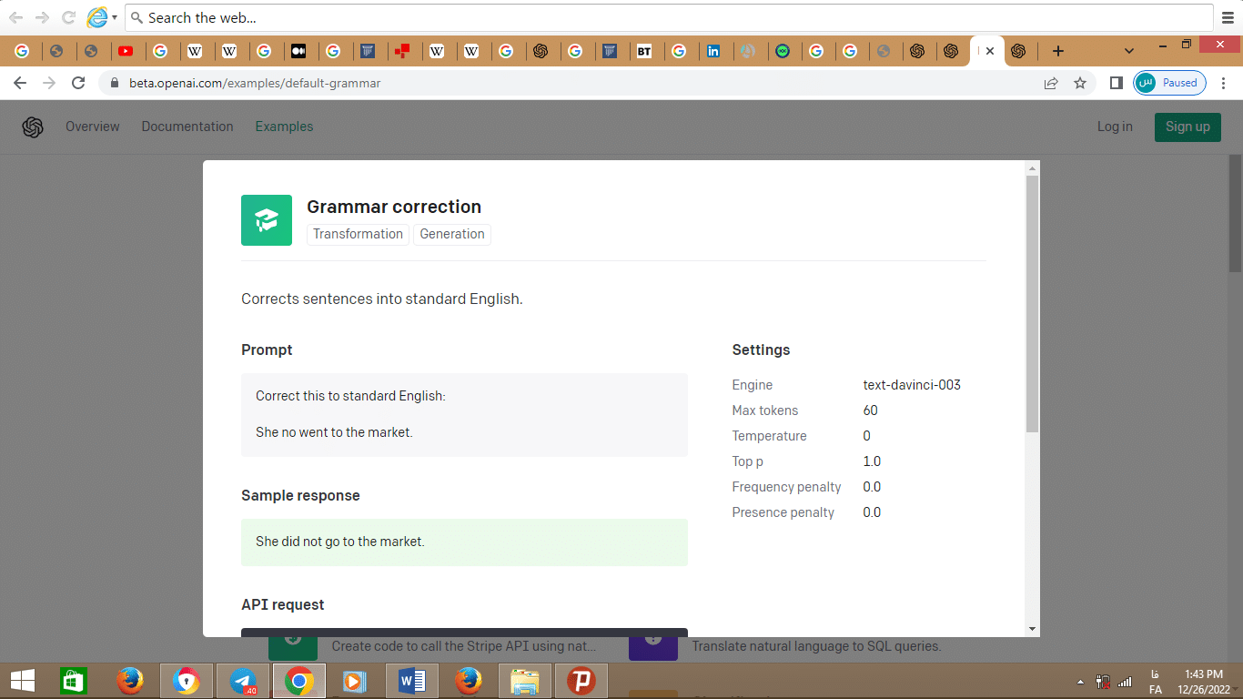
Task: Click the OpenAI logo icon
Action: tap(33, 127)
